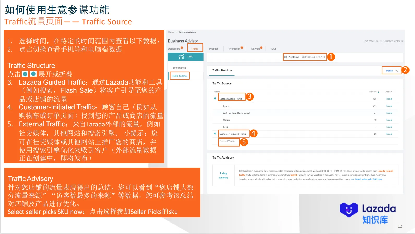Select Traffic Source in the left sidebar
Viewport: 415px width, 234px height.
(x=179, y=76)
